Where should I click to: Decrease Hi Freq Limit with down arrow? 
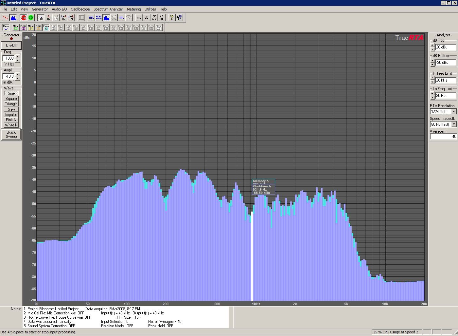[432, 82]
